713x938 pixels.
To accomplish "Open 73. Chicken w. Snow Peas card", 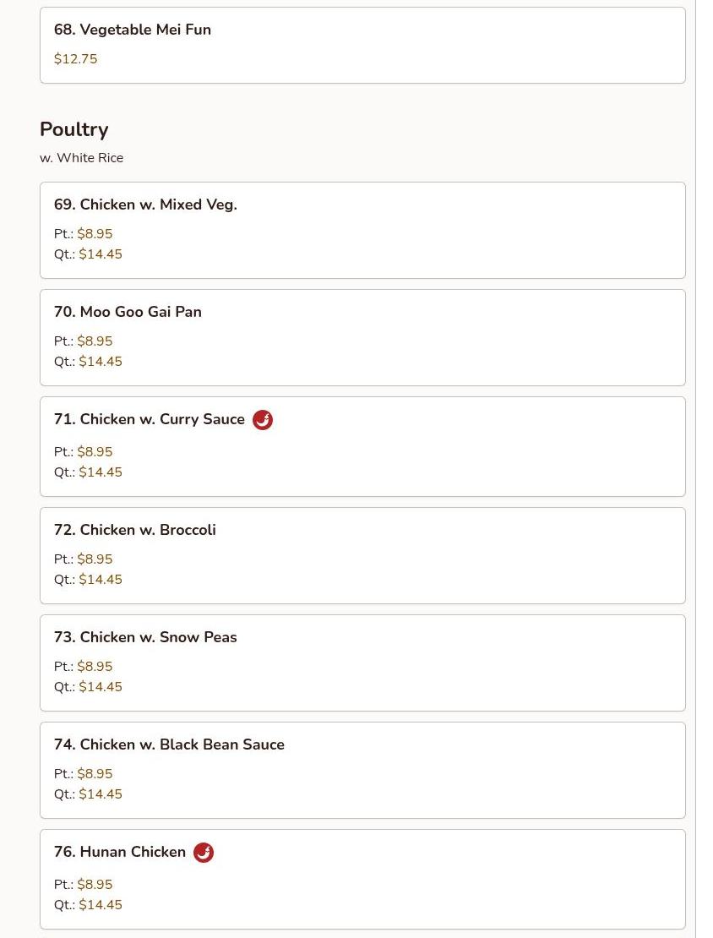I will click(x=145, y=637).
